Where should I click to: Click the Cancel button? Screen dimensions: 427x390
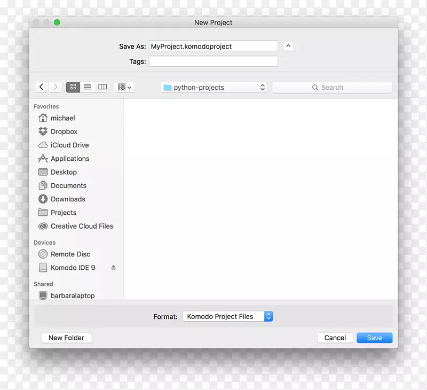(335, 338)
